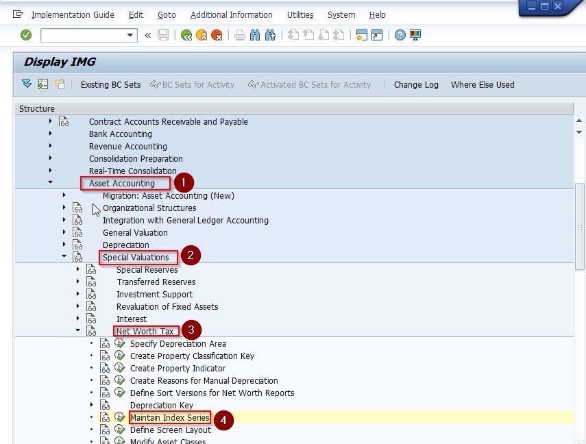The height and width of the screenshot is (444, 586).
Task: Open documentation icon for Organizational Structures
Action: tap(77, 208)
